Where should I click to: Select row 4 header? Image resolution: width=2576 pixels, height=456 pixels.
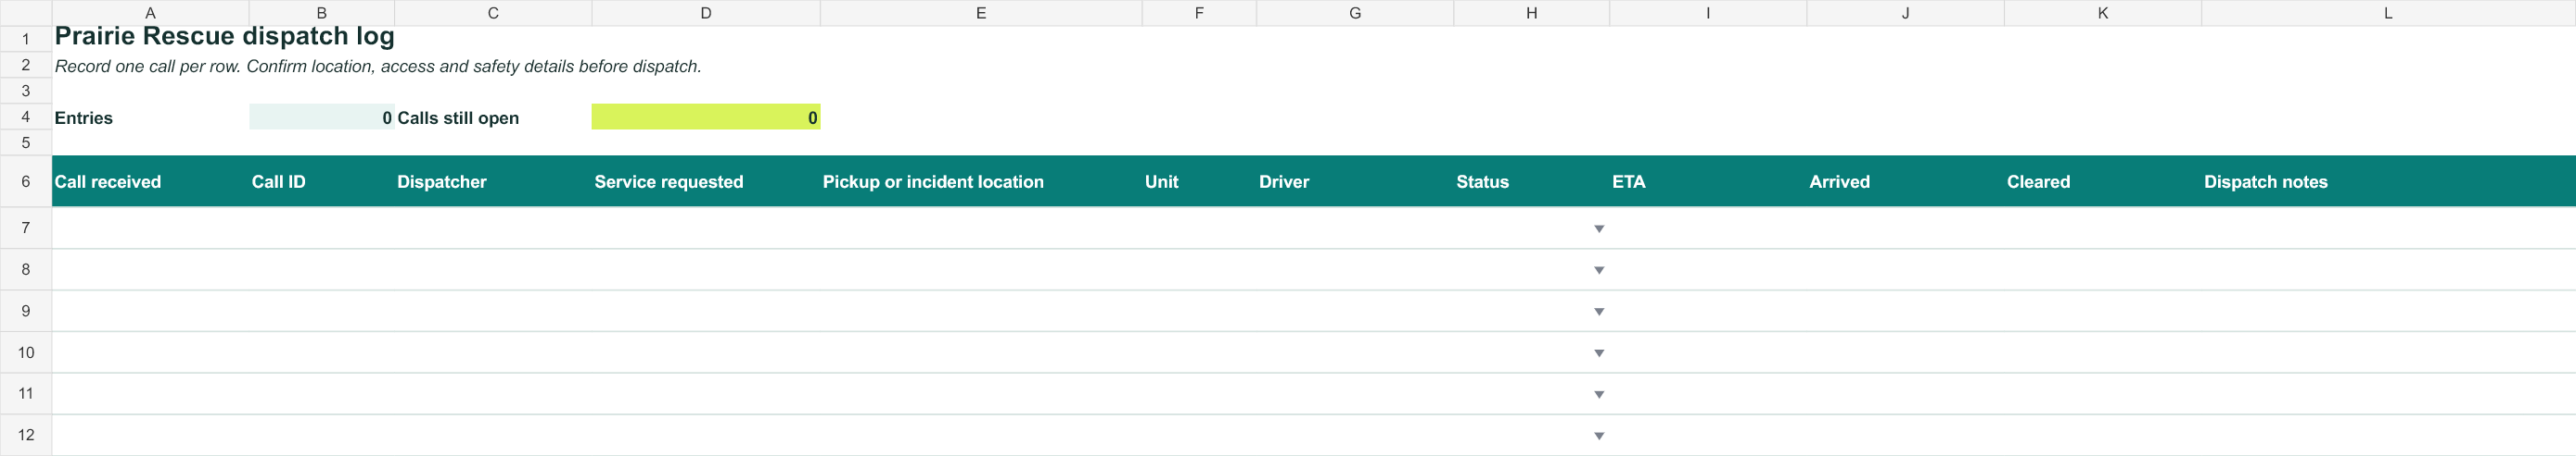(x=26, y=117)
